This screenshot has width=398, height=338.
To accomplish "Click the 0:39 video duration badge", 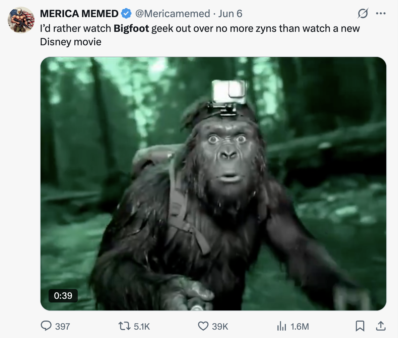I will pyautogui.click(x=63, y=296).
